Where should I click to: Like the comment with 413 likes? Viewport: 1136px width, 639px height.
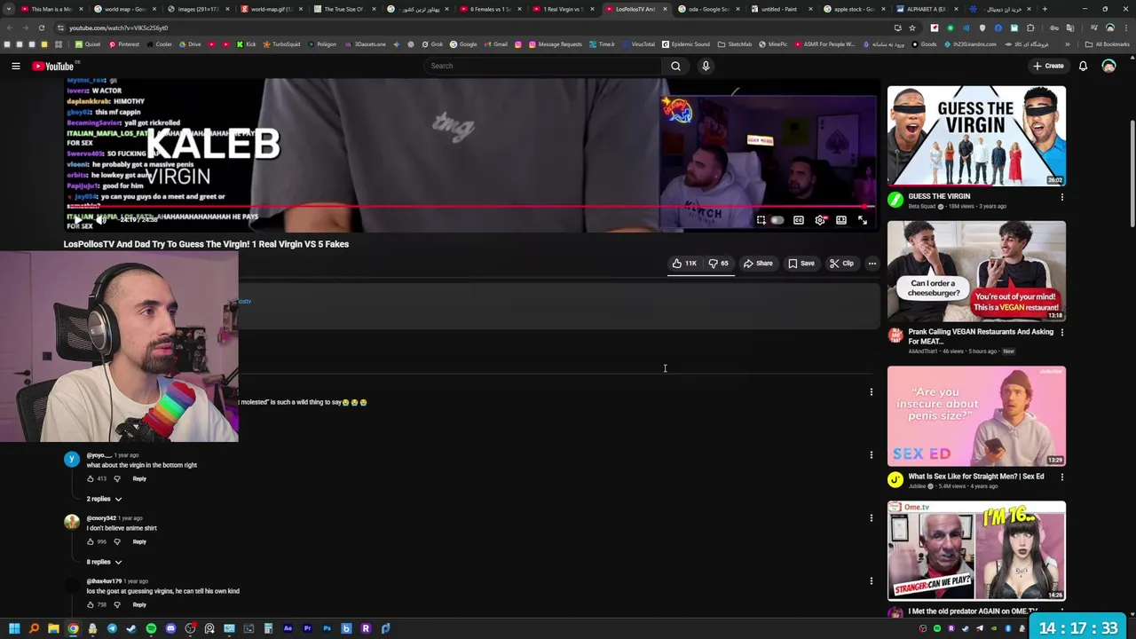click(x=90, y=479)
